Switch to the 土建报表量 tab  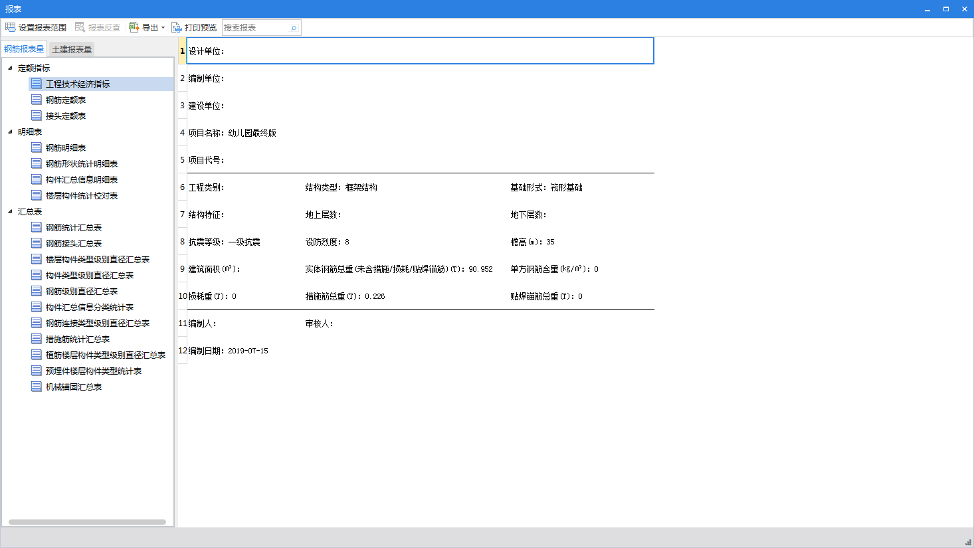pos(72,49)
